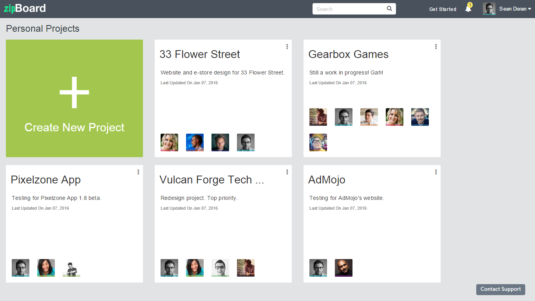
Task: Open Vulcan Forge Tech three-dot menu
Action: (287, 172)
